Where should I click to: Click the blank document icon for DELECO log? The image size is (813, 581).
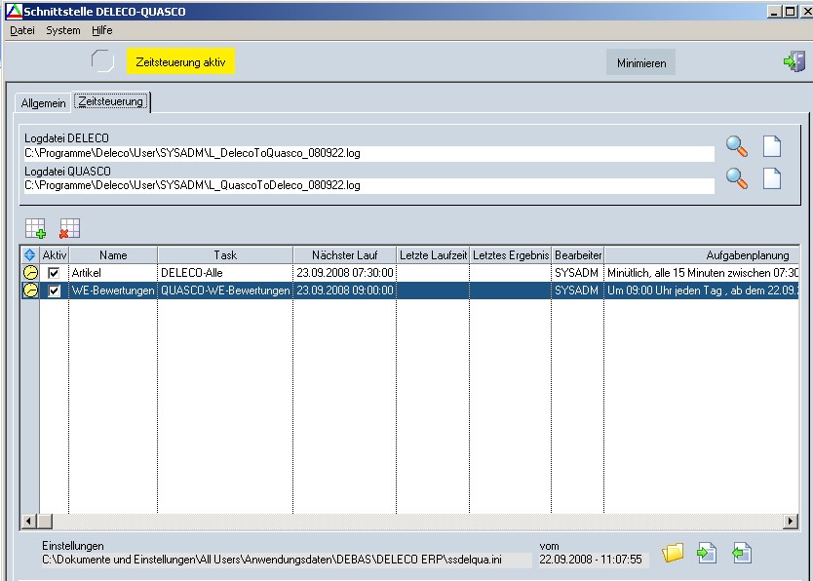pyautogui.click(x=772, y=146)
